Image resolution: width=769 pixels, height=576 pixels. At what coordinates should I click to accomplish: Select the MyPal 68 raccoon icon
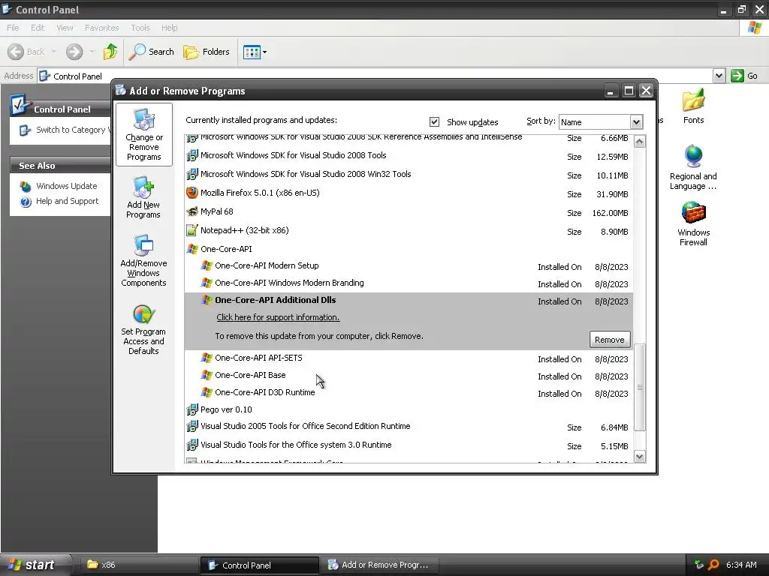(191, 211)
